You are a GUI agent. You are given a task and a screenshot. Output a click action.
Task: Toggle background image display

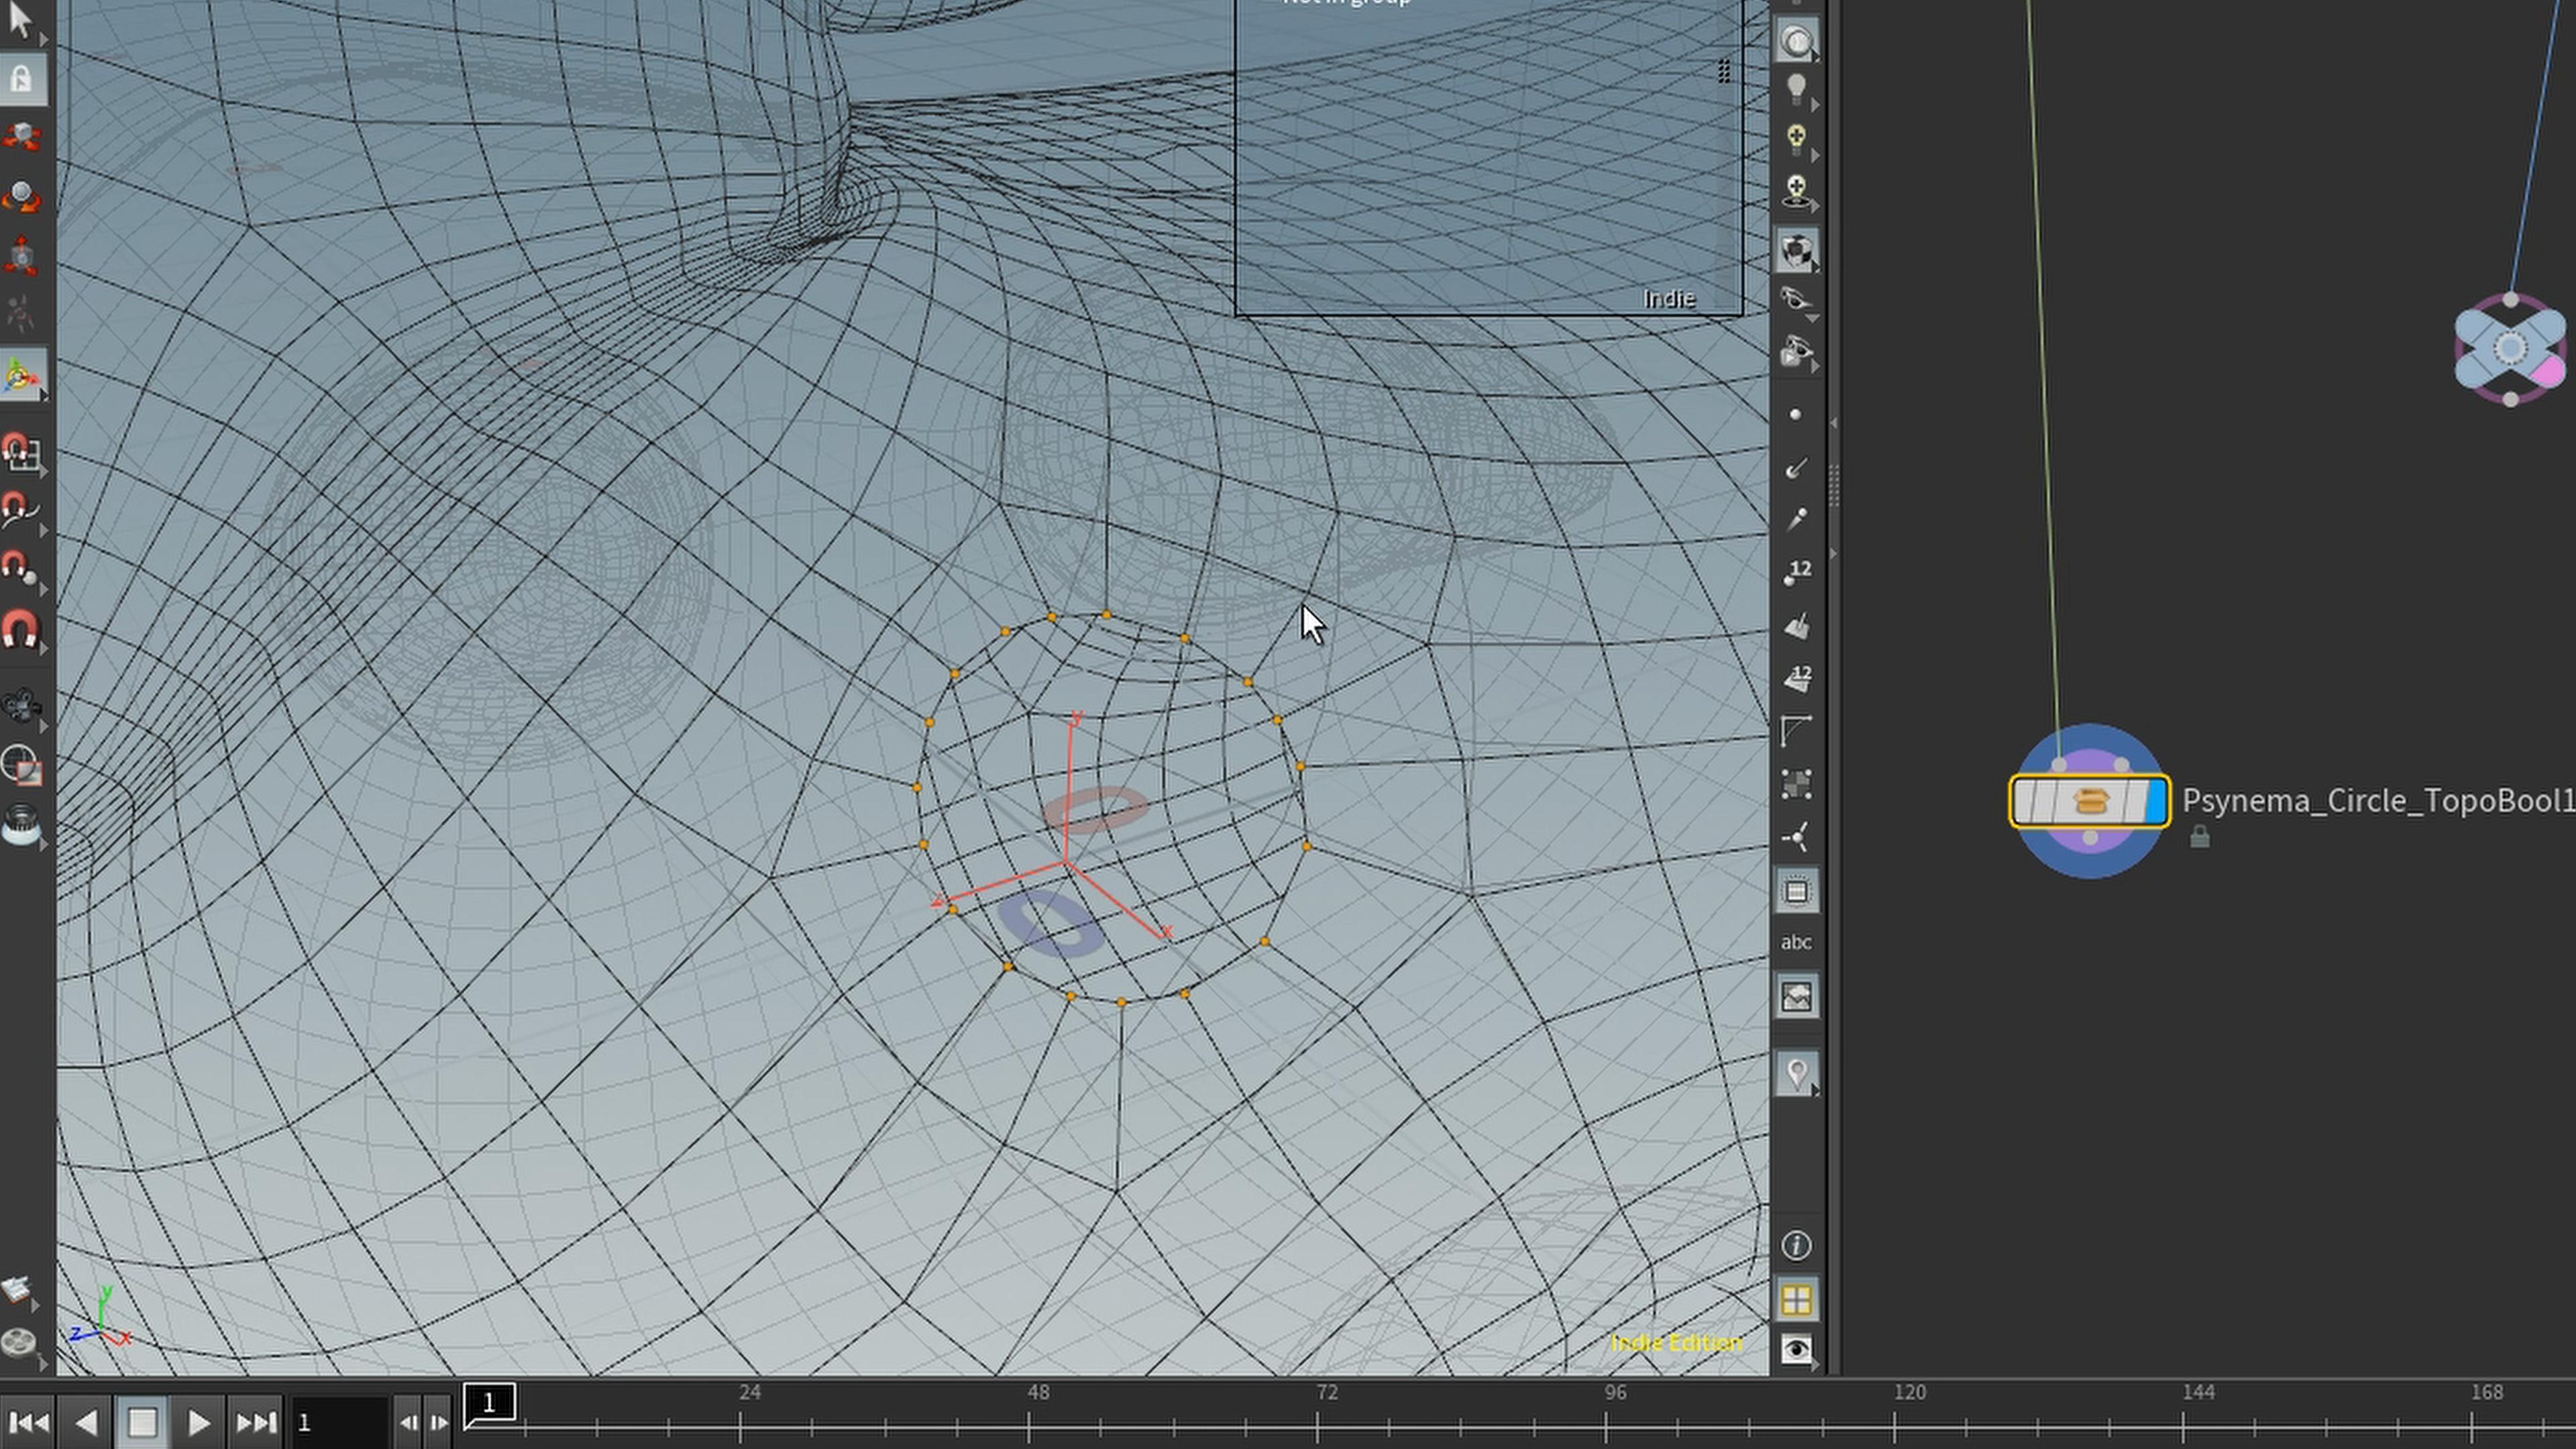(1797, 997)
